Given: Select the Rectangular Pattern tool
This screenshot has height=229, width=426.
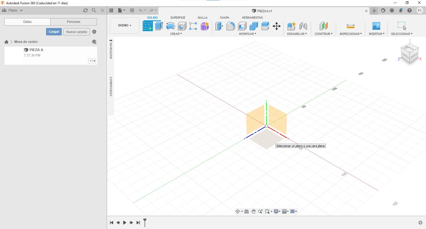Looking at the screenshot, I should [x=193, y=26].
